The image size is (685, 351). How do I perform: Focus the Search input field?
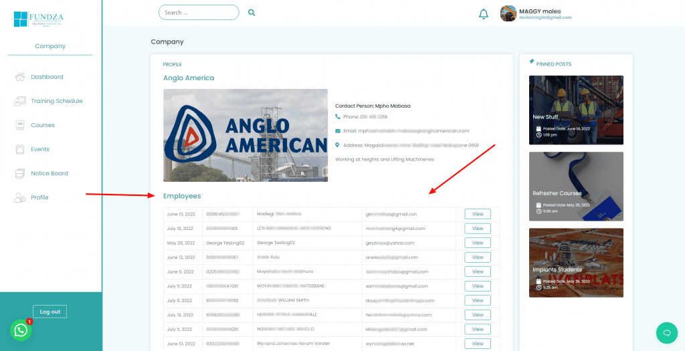(199, 13)
